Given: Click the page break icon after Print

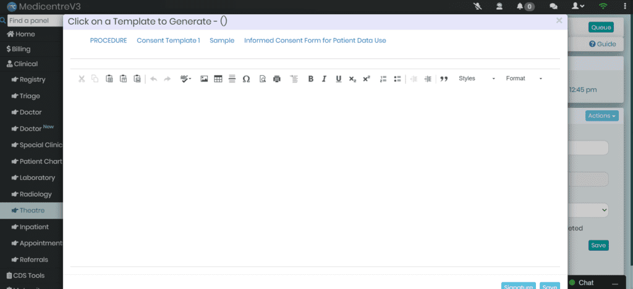Looking at the screenshot, I should coord(294,79).
